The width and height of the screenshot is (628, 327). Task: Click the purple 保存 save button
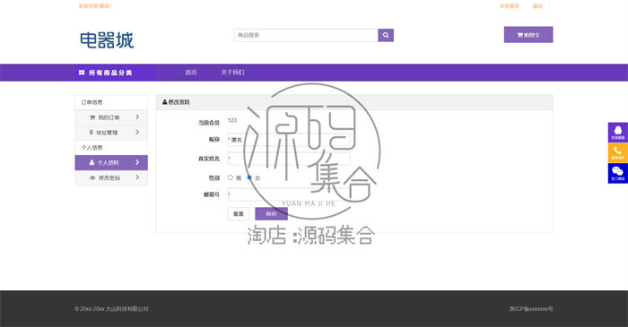pyautogui.click(x=271, y=214)
